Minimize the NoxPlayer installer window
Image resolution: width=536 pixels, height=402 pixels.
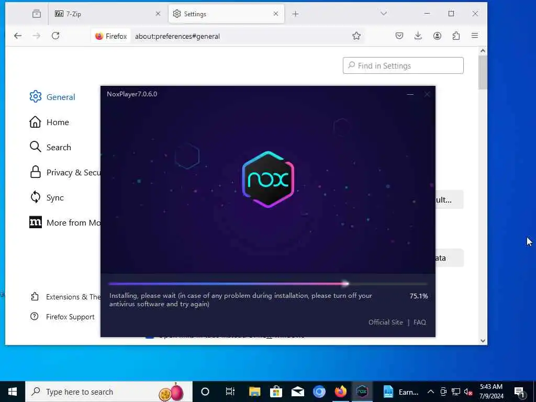(x=410, y=94)
